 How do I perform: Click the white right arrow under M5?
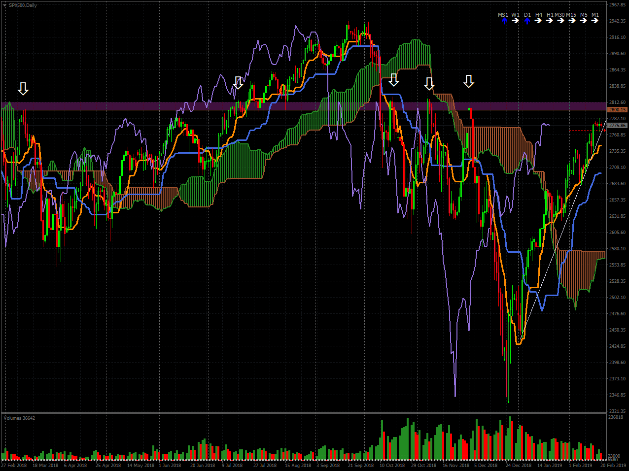coord(583,21)
